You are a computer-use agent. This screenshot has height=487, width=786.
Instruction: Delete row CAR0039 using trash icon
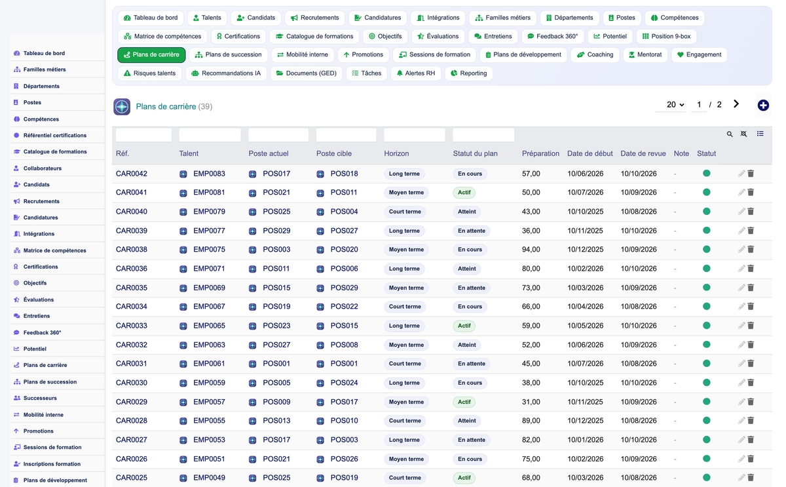(751, 231)
